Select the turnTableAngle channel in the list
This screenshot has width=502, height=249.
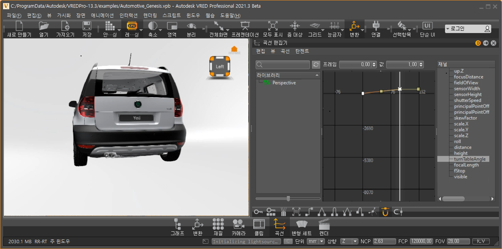click(x=469, y=159)
